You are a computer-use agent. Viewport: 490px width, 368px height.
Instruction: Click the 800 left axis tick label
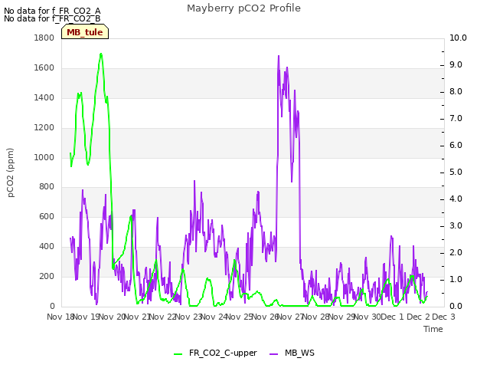[47, 187]
